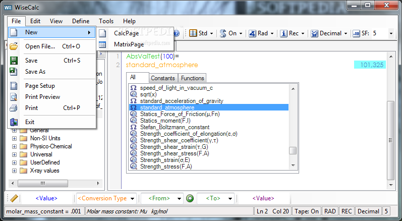Click the ruler icon in conversion bar

(x=14, y=198)
